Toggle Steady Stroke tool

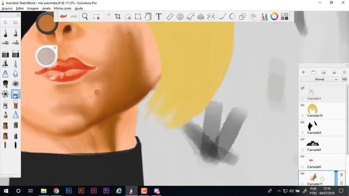pos(222,16)
